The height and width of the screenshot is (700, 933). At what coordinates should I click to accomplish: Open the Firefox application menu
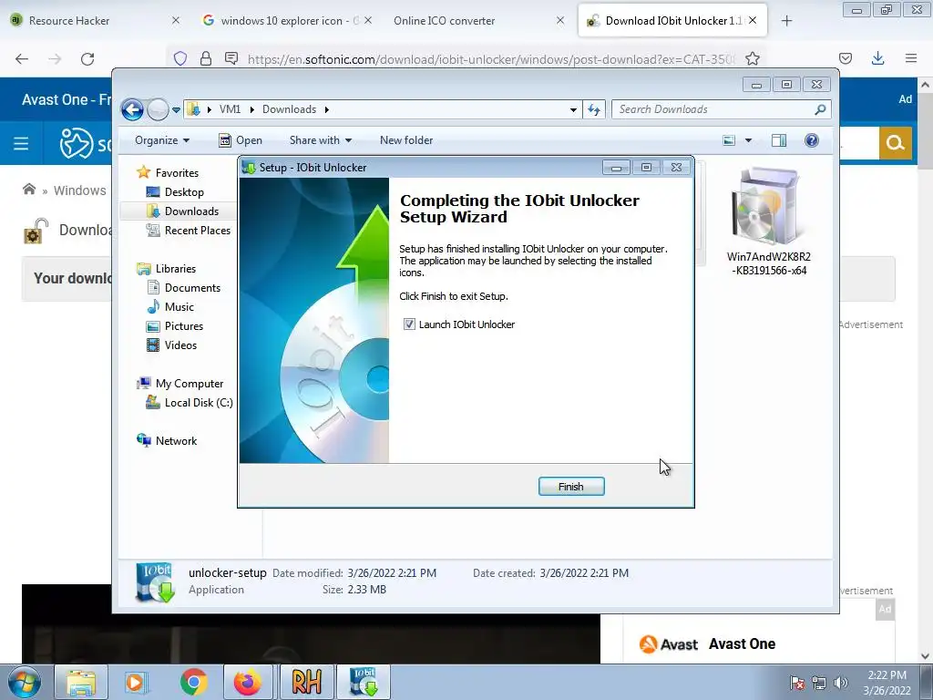pyautogui.click(x=910, y=58)
